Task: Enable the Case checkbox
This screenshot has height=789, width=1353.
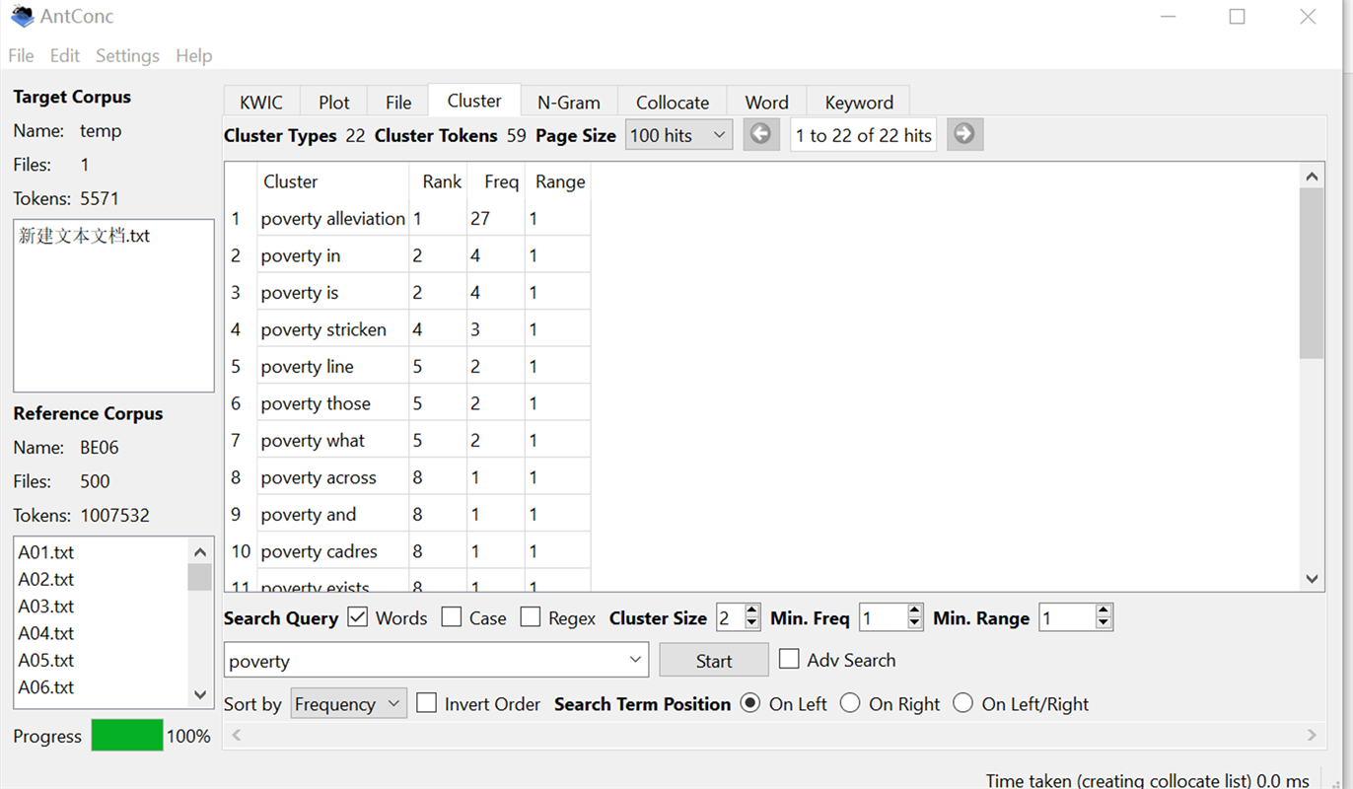Action: (x=452, y=617)
